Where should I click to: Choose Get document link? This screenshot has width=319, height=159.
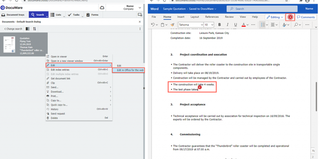point(79,79)
